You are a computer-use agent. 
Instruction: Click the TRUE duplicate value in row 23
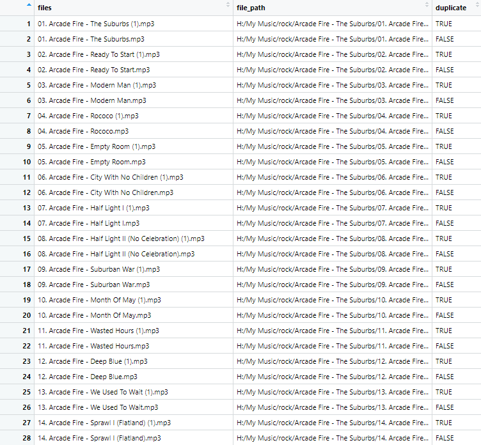(443, 361)
